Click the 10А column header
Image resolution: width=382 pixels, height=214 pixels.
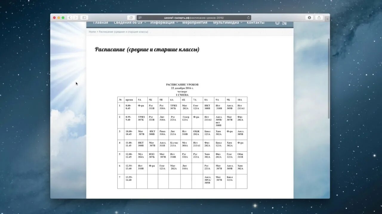[241, 100]
